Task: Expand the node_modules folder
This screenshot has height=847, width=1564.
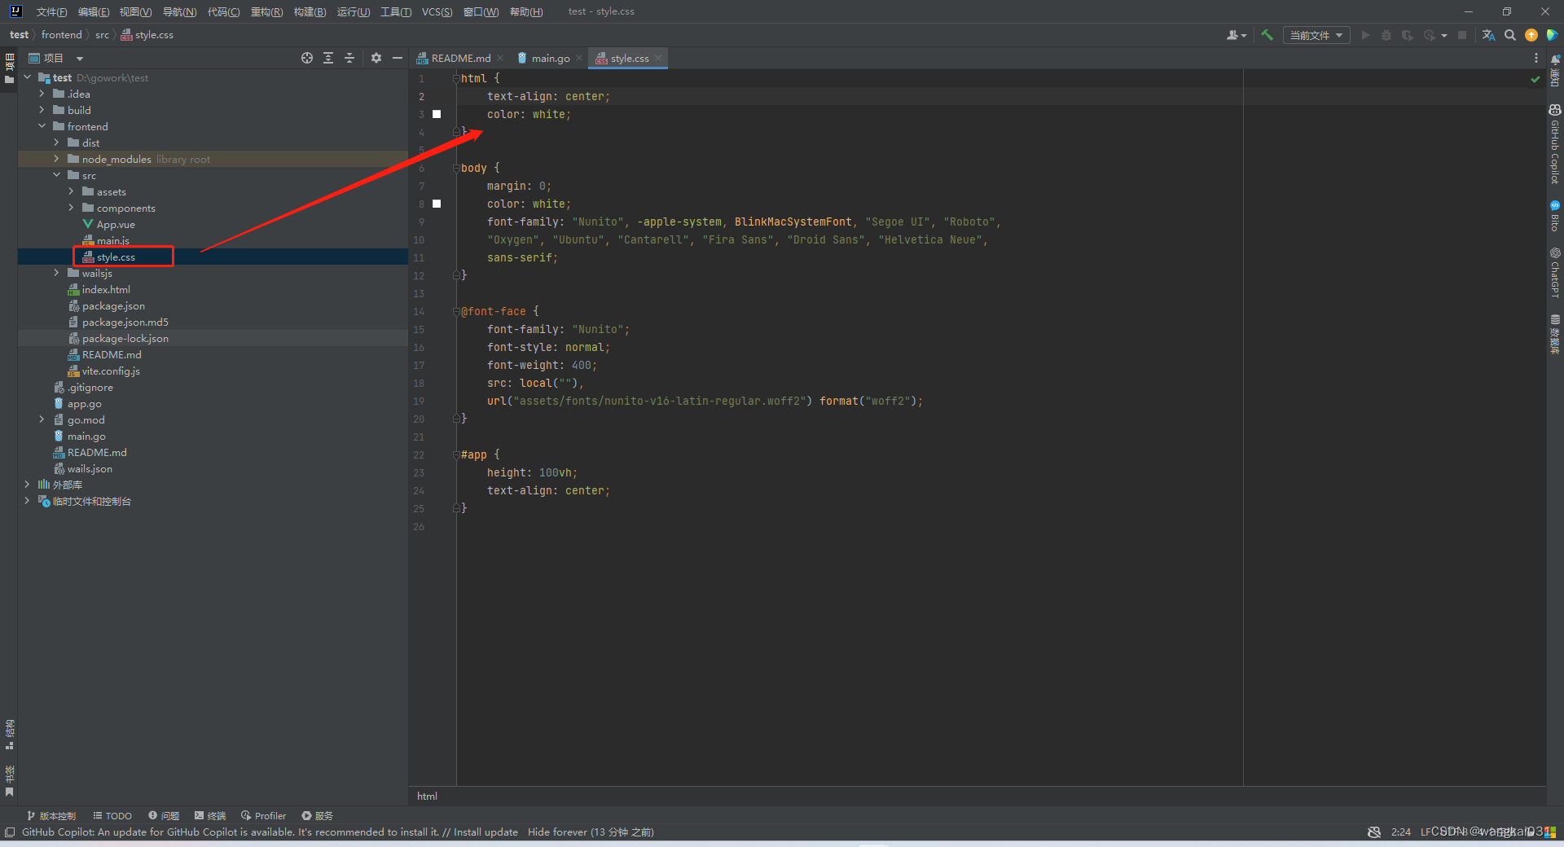Action: pos(57,159)
